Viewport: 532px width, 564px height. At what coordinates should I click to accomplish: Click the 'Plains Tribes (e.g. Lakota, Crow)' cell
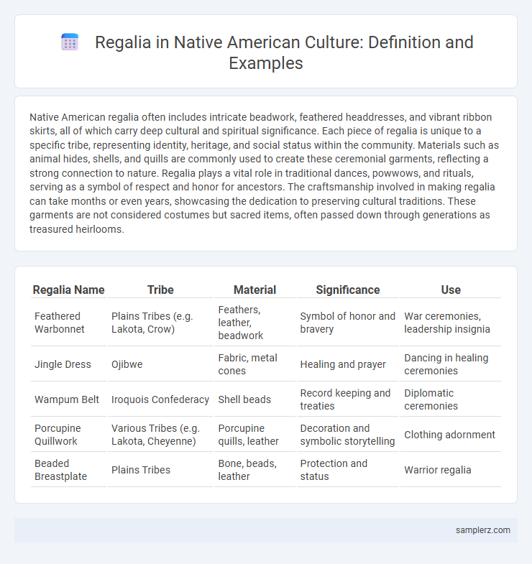[160, 323]
